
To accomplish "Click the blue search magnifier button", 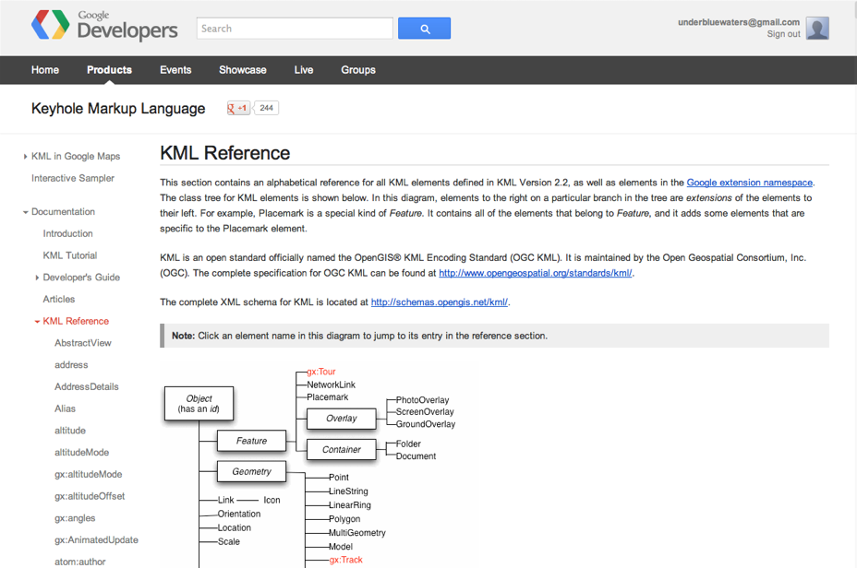I will 424,29.
